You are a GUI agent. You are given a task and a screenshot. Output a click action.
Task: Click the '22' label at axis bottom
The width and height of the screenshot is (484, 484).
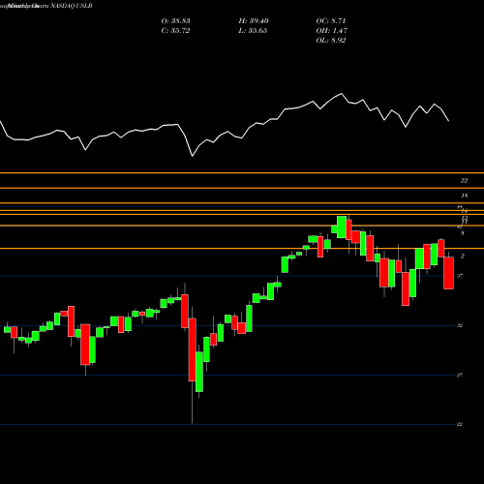point(460,424)
